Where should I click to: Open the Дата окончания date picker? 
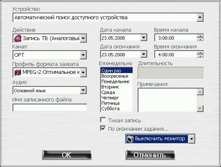(144, 54)
